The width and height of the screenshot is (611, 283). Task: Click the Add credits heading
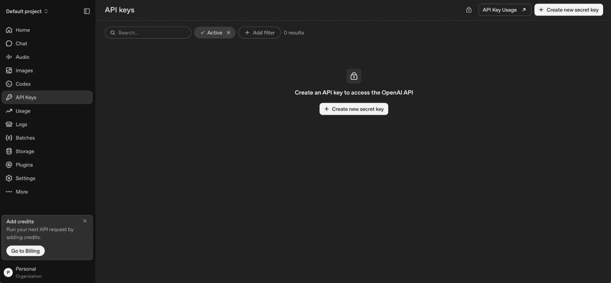click(x=20, y=222)
